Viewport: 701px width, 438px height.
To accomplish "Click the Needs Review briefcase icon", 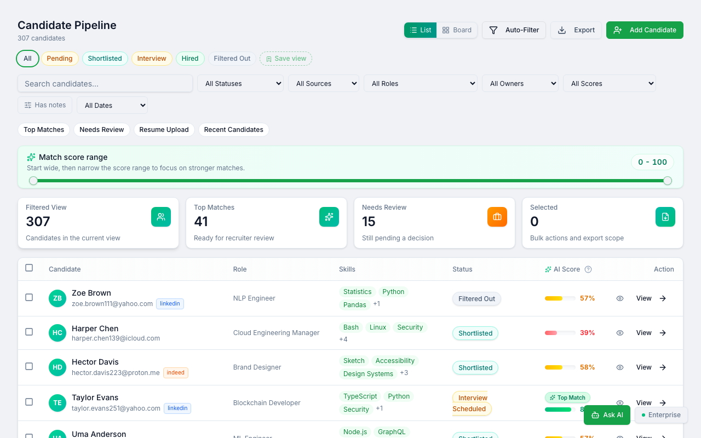I will (x=497, y=217).
